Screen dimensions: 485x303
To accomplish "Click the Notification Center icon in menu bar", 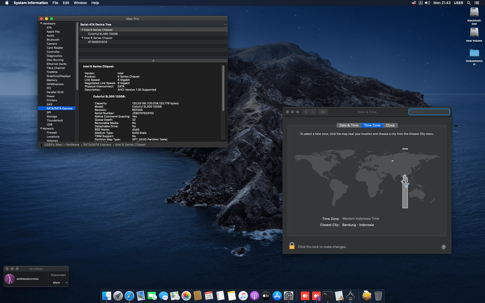I will [x=477, y=3].
